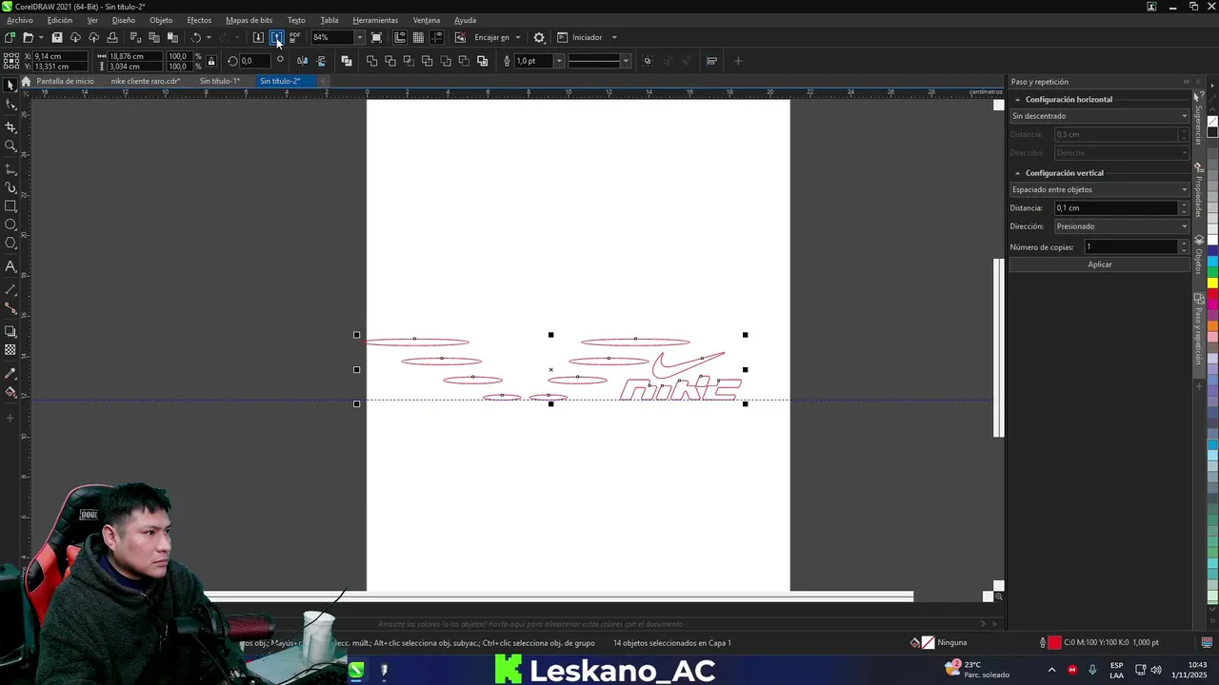Select the Crop tool

click(x=10, y=127)
